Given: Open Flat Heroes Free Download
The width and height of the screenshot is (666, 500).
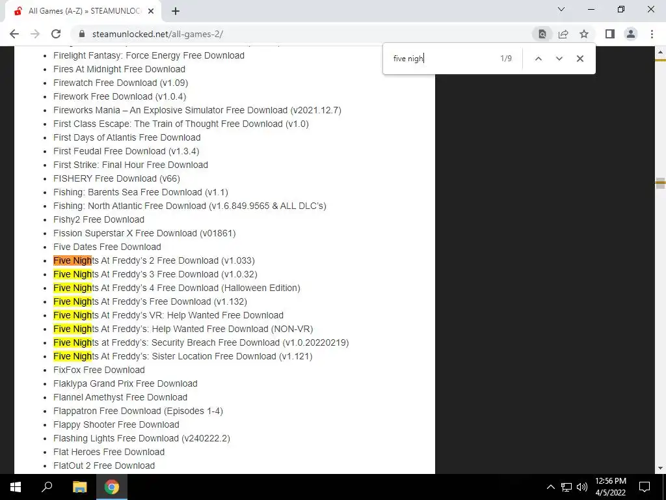Looking at the screenshot, I should [109, 452].
